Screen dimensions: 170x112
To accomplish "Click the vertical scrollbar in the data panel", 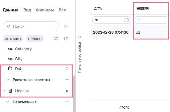I will (x=74, y=93).
